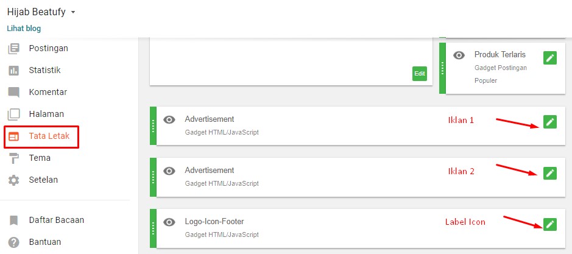The image size is (572, 254).
Task: Click the pencil edit icon for Produk Terlaris
Action: click(550, 58)
